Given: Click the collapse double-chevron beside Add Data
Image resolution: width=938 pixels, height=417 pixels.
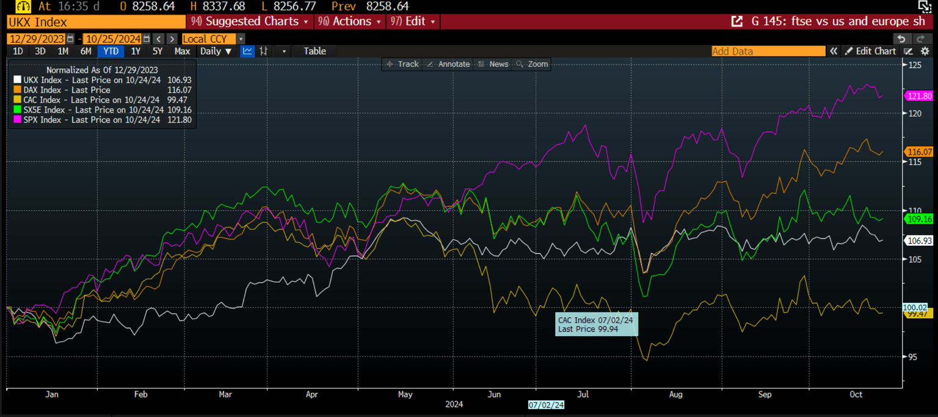Looking at the screenshot, I should [833, 51].
